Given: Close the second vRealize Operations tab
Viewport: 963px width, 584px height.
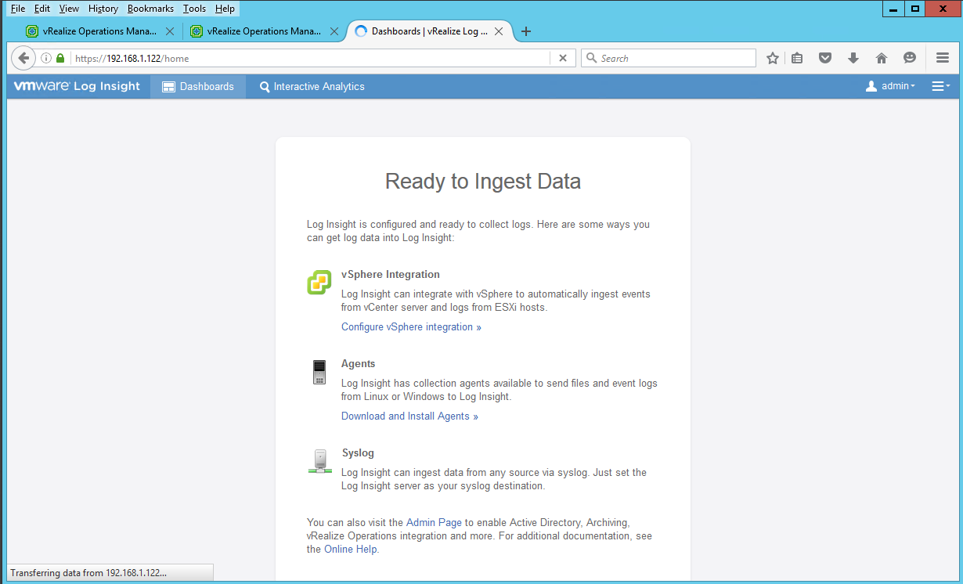Looking at the screenshot, I should [x=334, y=31].
